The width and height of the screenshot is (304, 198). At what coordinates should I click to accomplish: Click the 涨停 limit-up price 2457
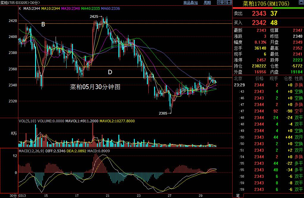pos(261,60)
